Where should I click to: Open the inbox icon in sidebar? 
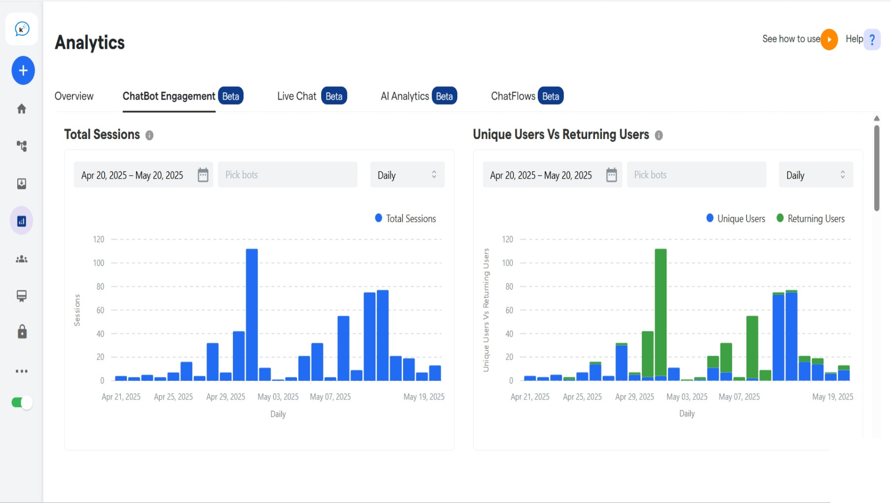(22, 183)
